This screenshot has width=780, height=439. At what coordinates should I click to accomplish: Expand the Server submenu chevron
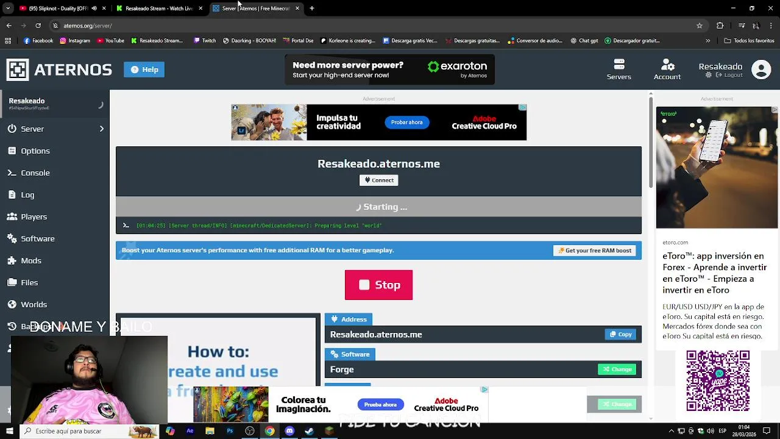point(102,129)
